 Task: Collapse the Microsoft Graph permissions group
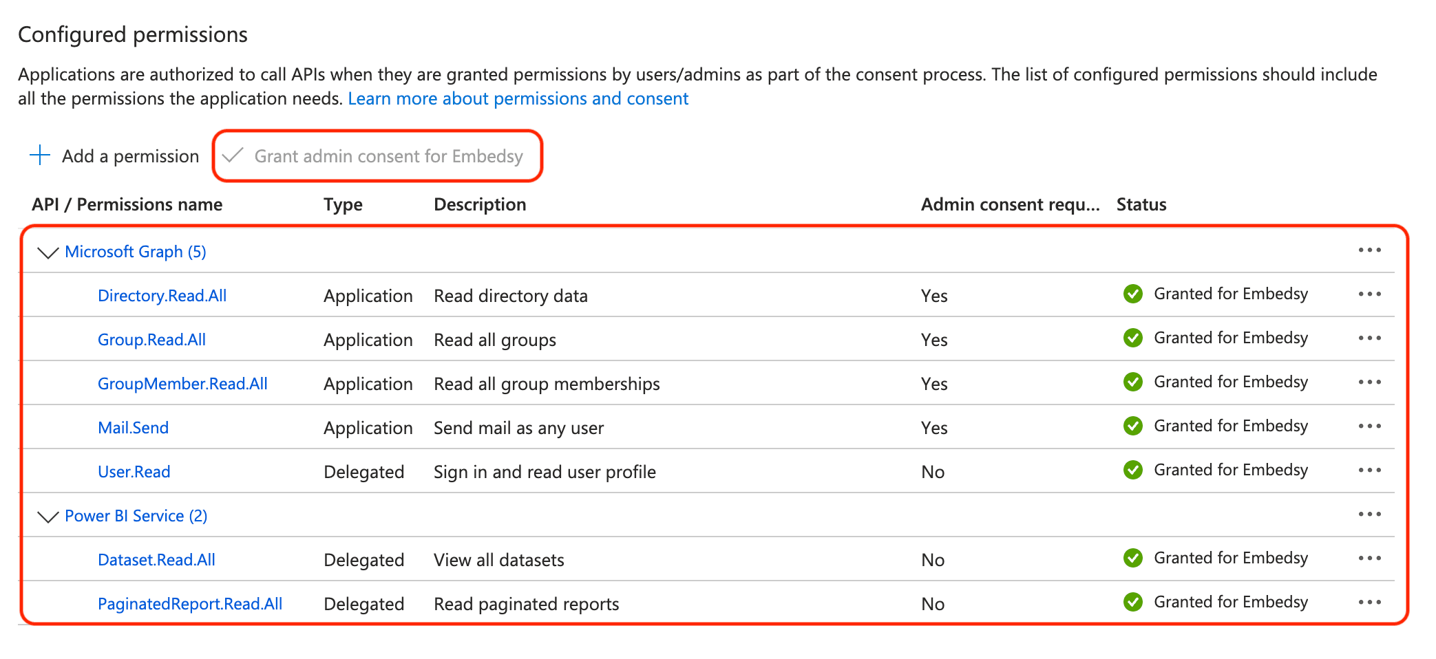tap(47, 252)
